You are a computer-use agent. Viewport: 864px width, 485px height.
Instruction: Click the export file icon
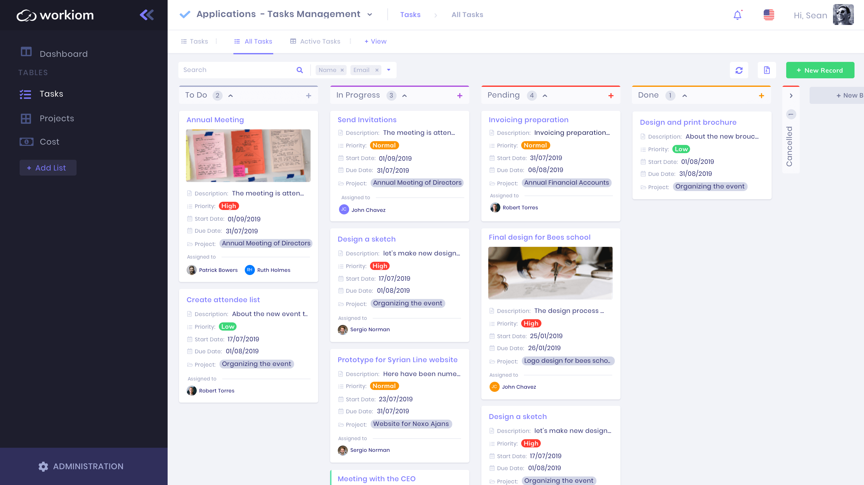[766, 70]
